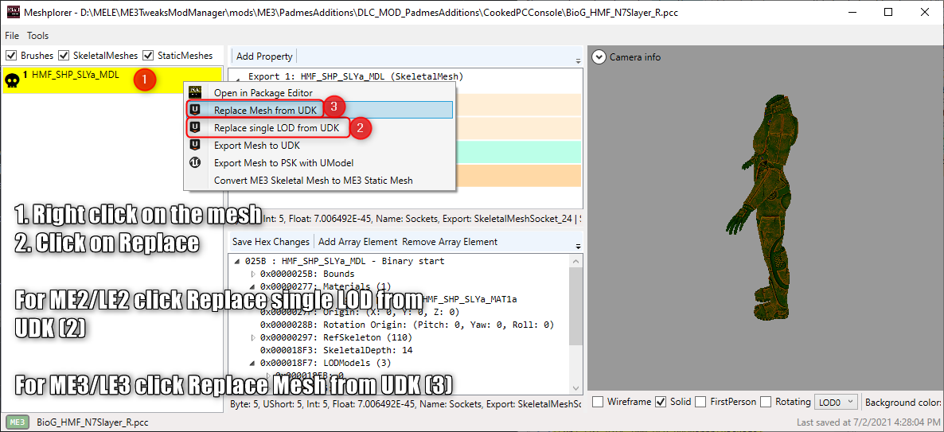Screen dimensions: 944x432
Task: Expand the Bounds node
Action: [x=253, y=274]
